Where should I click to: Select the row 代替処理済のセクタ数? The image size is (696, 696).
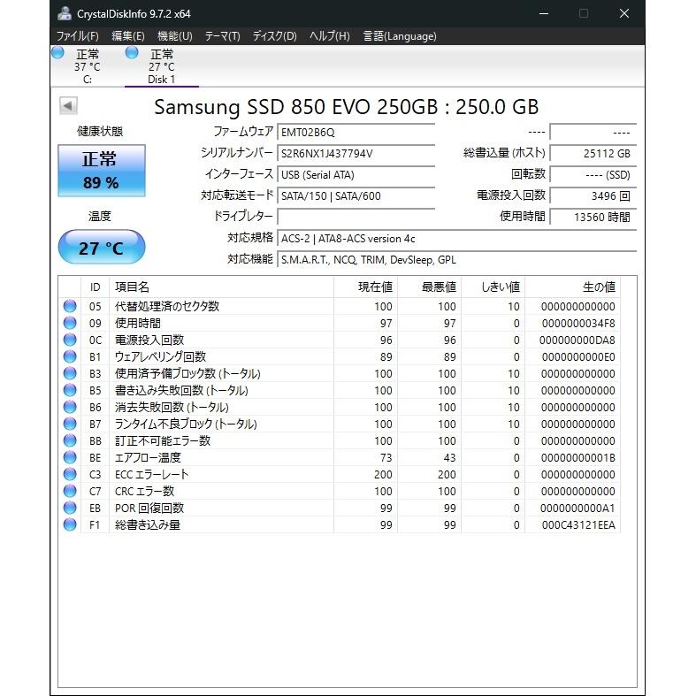[x=340, y=306]
